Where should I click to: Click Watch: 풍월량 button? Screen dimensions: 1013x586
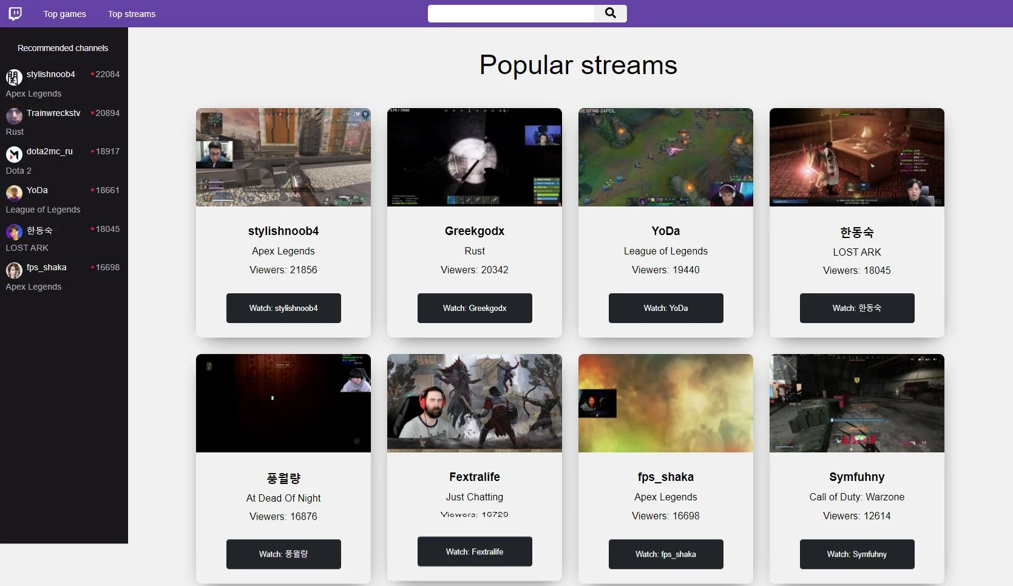tap(283, 554)
